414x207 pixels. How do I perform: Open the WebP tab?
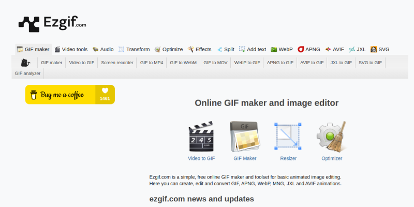coord(282,49)
